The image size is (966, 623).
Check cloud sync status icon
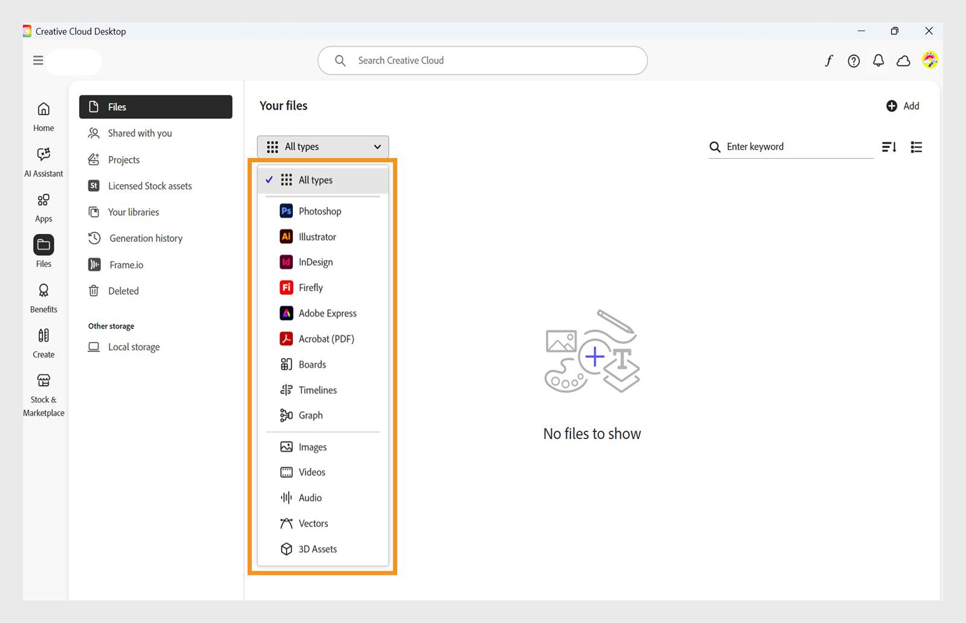point(903,60)
